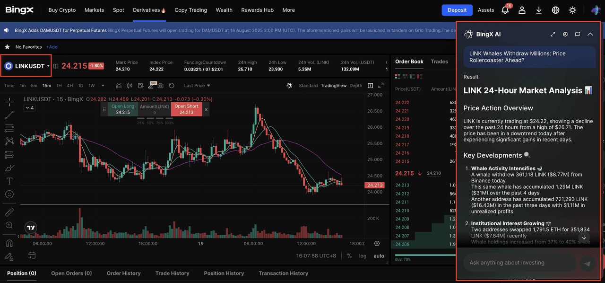Image resolution: width=605 pixels, height=283 pixels.
Task: Open the Derivatives menu
Action: (x=149, y=10)
